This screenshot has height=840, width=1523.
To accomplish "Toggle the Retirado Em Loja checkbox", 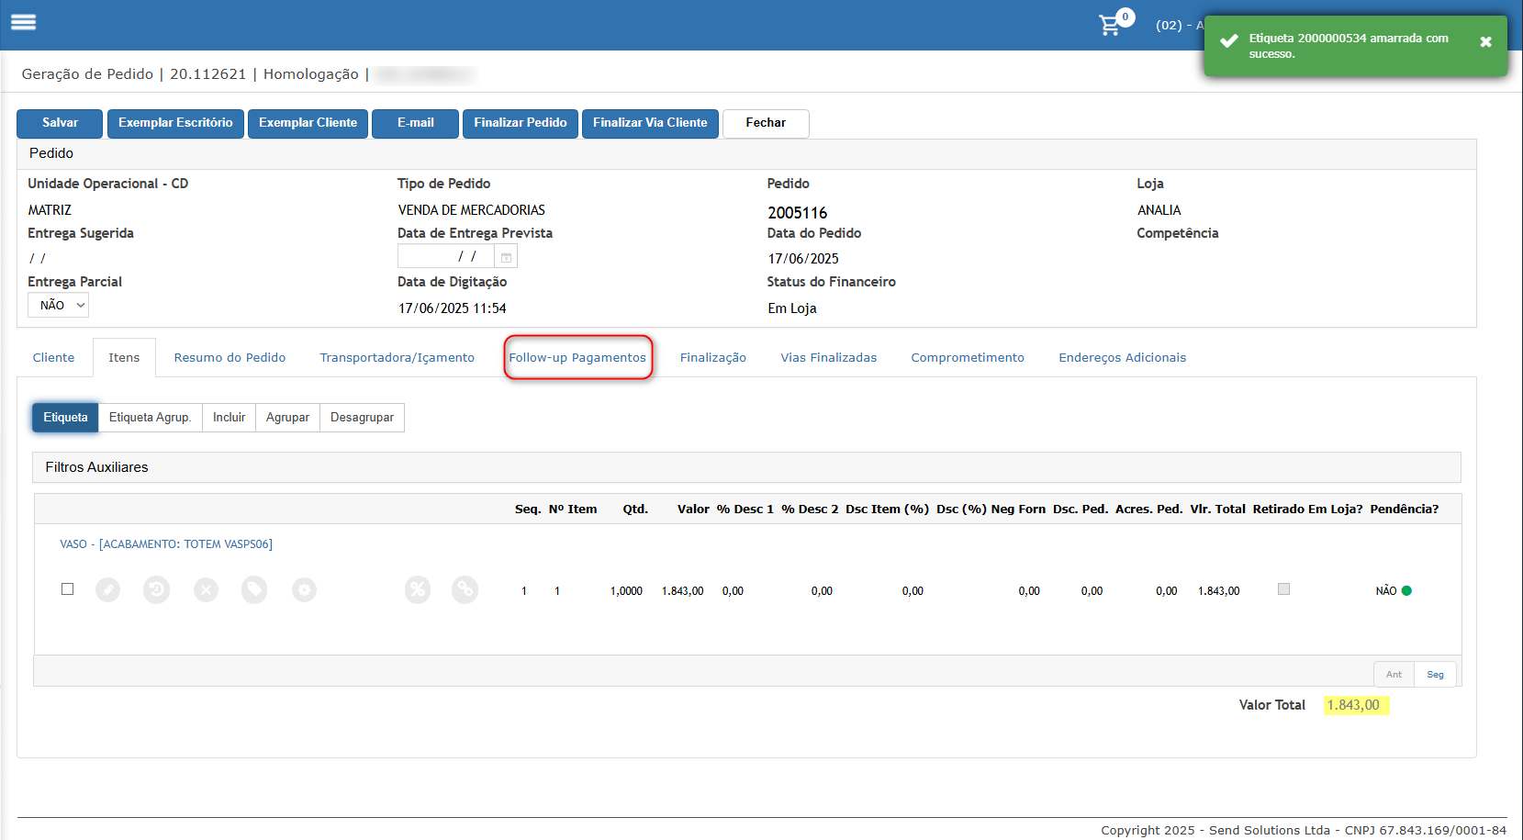I will (1283, 588).
